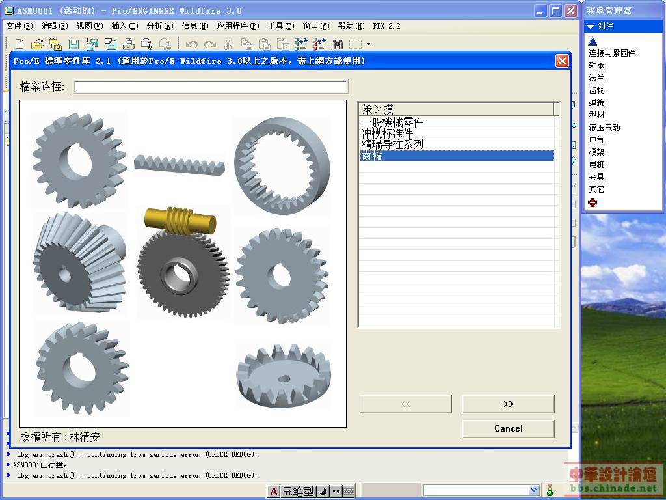Viewport: 666px width, 500px height.
Task: Click the >> next button
Action: click(x=509, y=404)
